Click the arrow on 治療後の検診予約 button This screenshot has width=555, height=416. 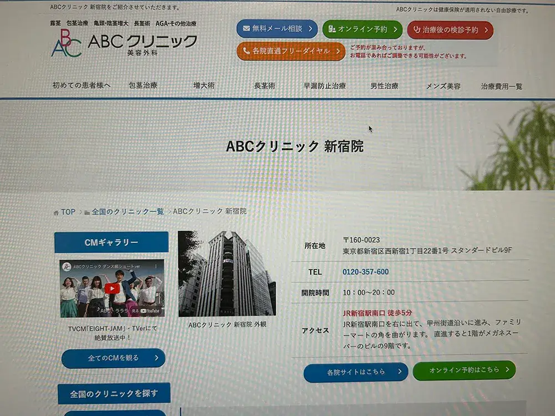(x=486, y=30)
